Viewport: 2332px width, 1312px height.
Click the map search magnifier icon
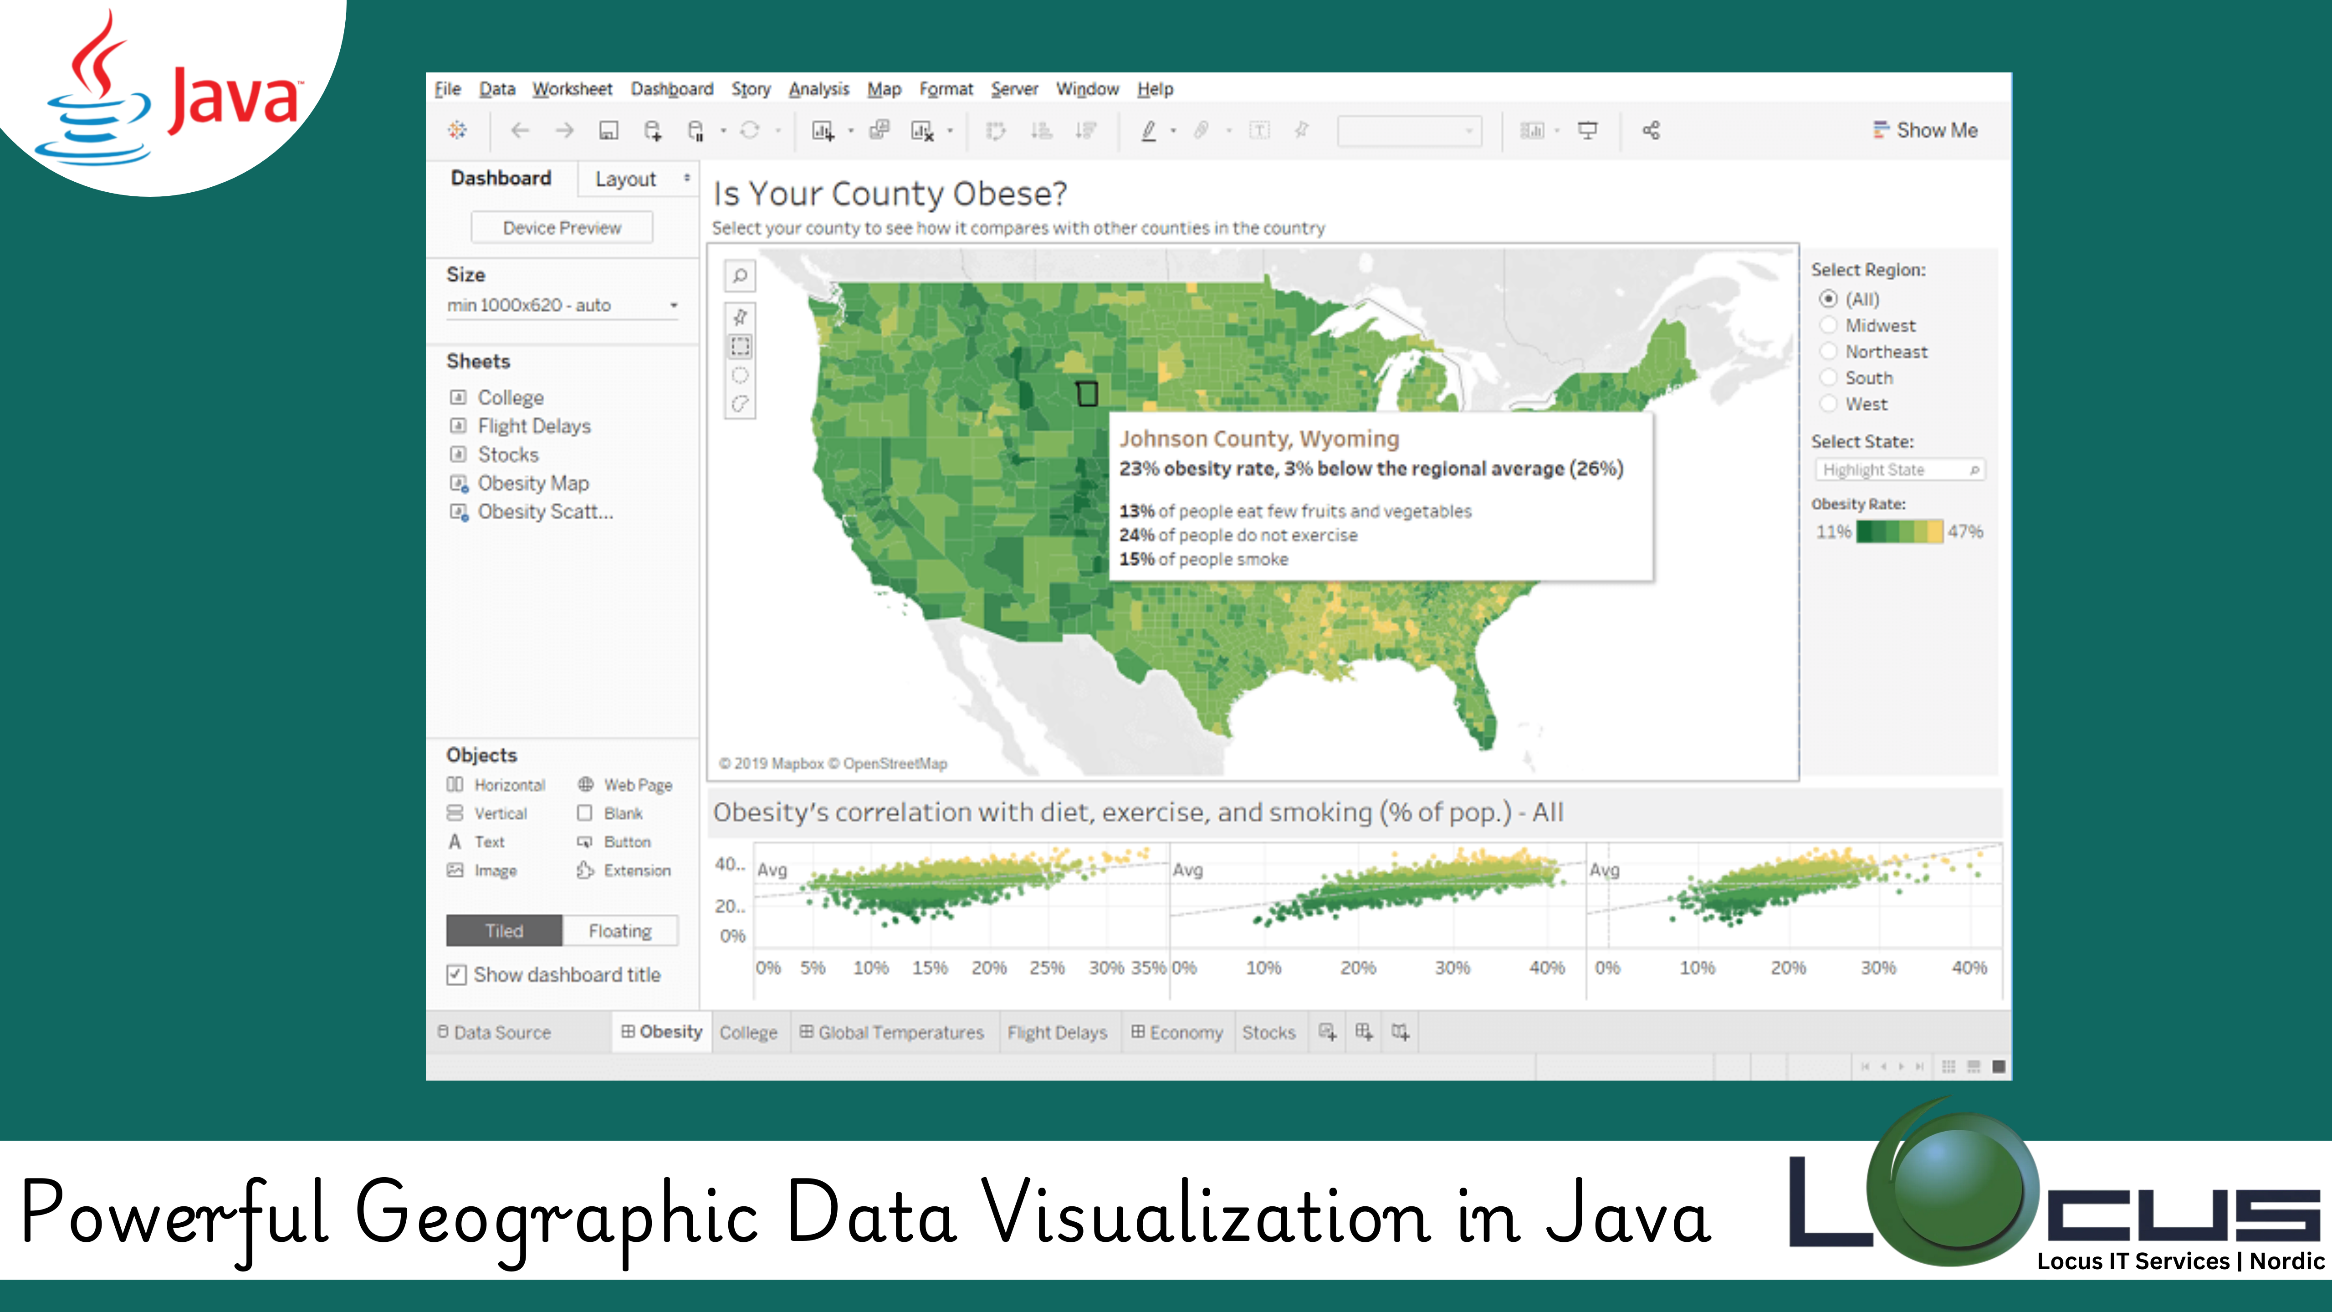tap(740, 275)
